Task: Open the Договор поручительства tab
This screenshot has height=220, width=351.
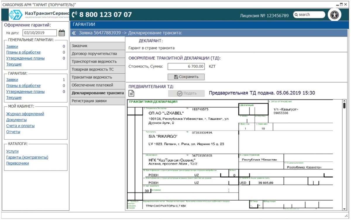Action: [98, 54]
